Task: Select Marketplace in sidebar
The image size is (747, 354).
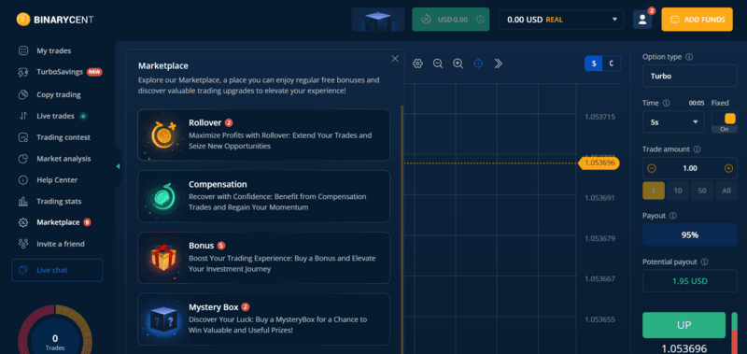Action: [x=58, y=222]
